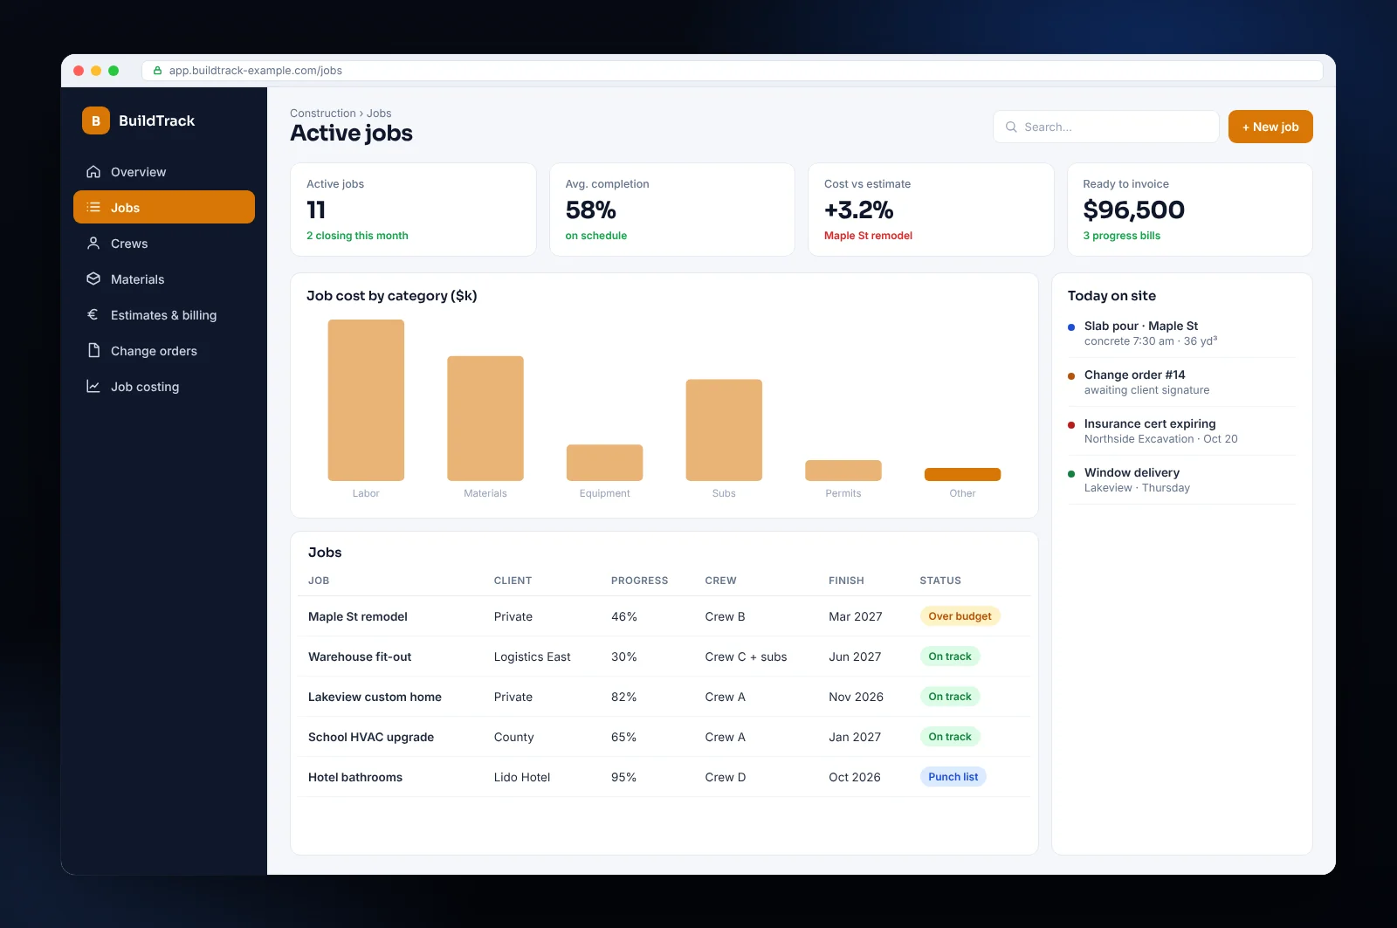1397x928 pixels.
Task: Click the Jobs list icon in sidebar
Action: tap(93, 208)
